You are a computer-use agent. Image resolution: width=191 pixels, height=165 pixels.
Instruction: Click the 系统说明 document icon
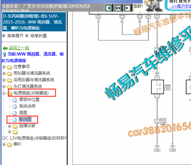15,106
